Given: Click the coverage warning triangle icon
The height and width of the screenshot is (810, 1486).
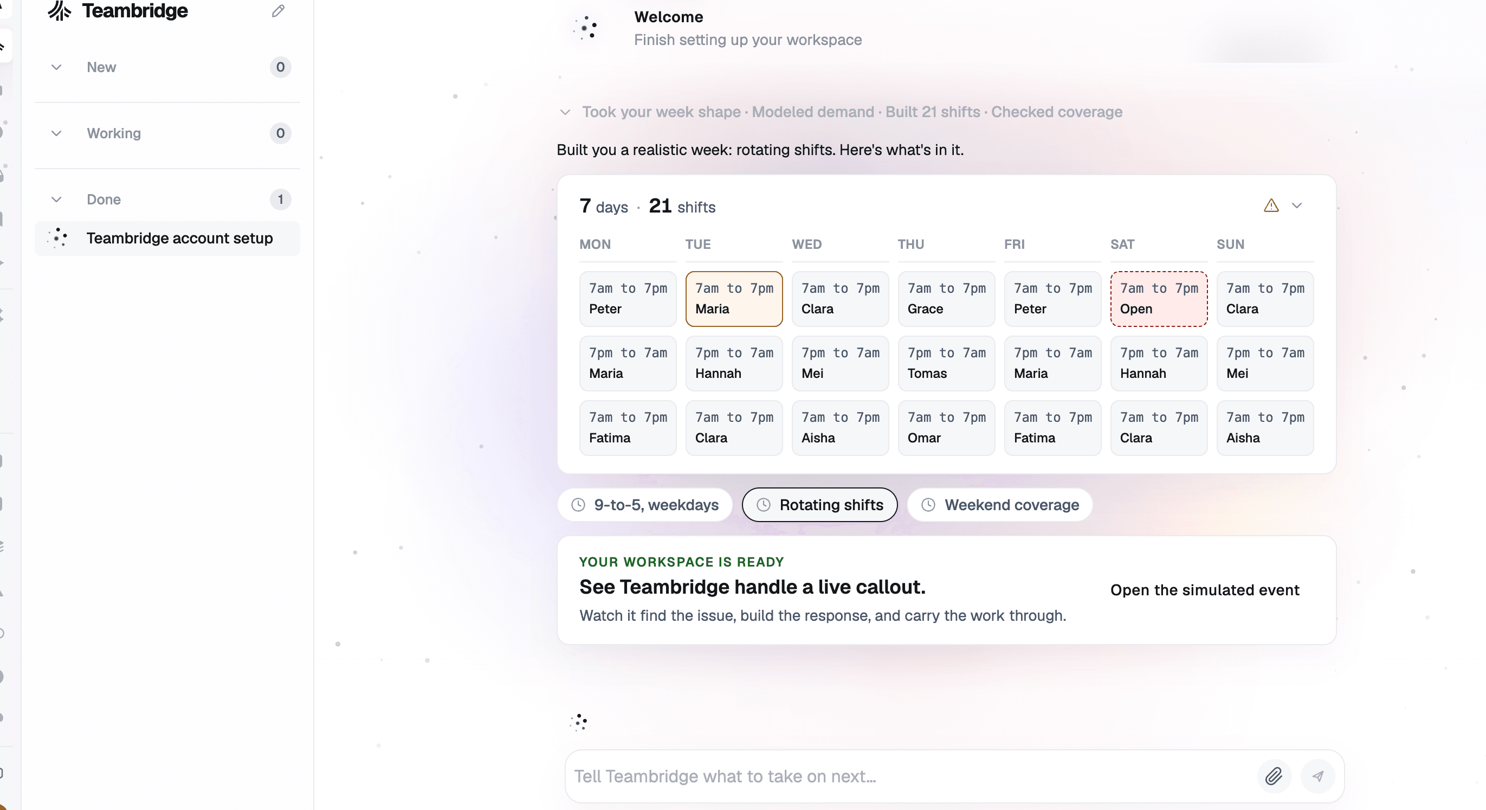Looking at the screenshot, I should 1271,206.
